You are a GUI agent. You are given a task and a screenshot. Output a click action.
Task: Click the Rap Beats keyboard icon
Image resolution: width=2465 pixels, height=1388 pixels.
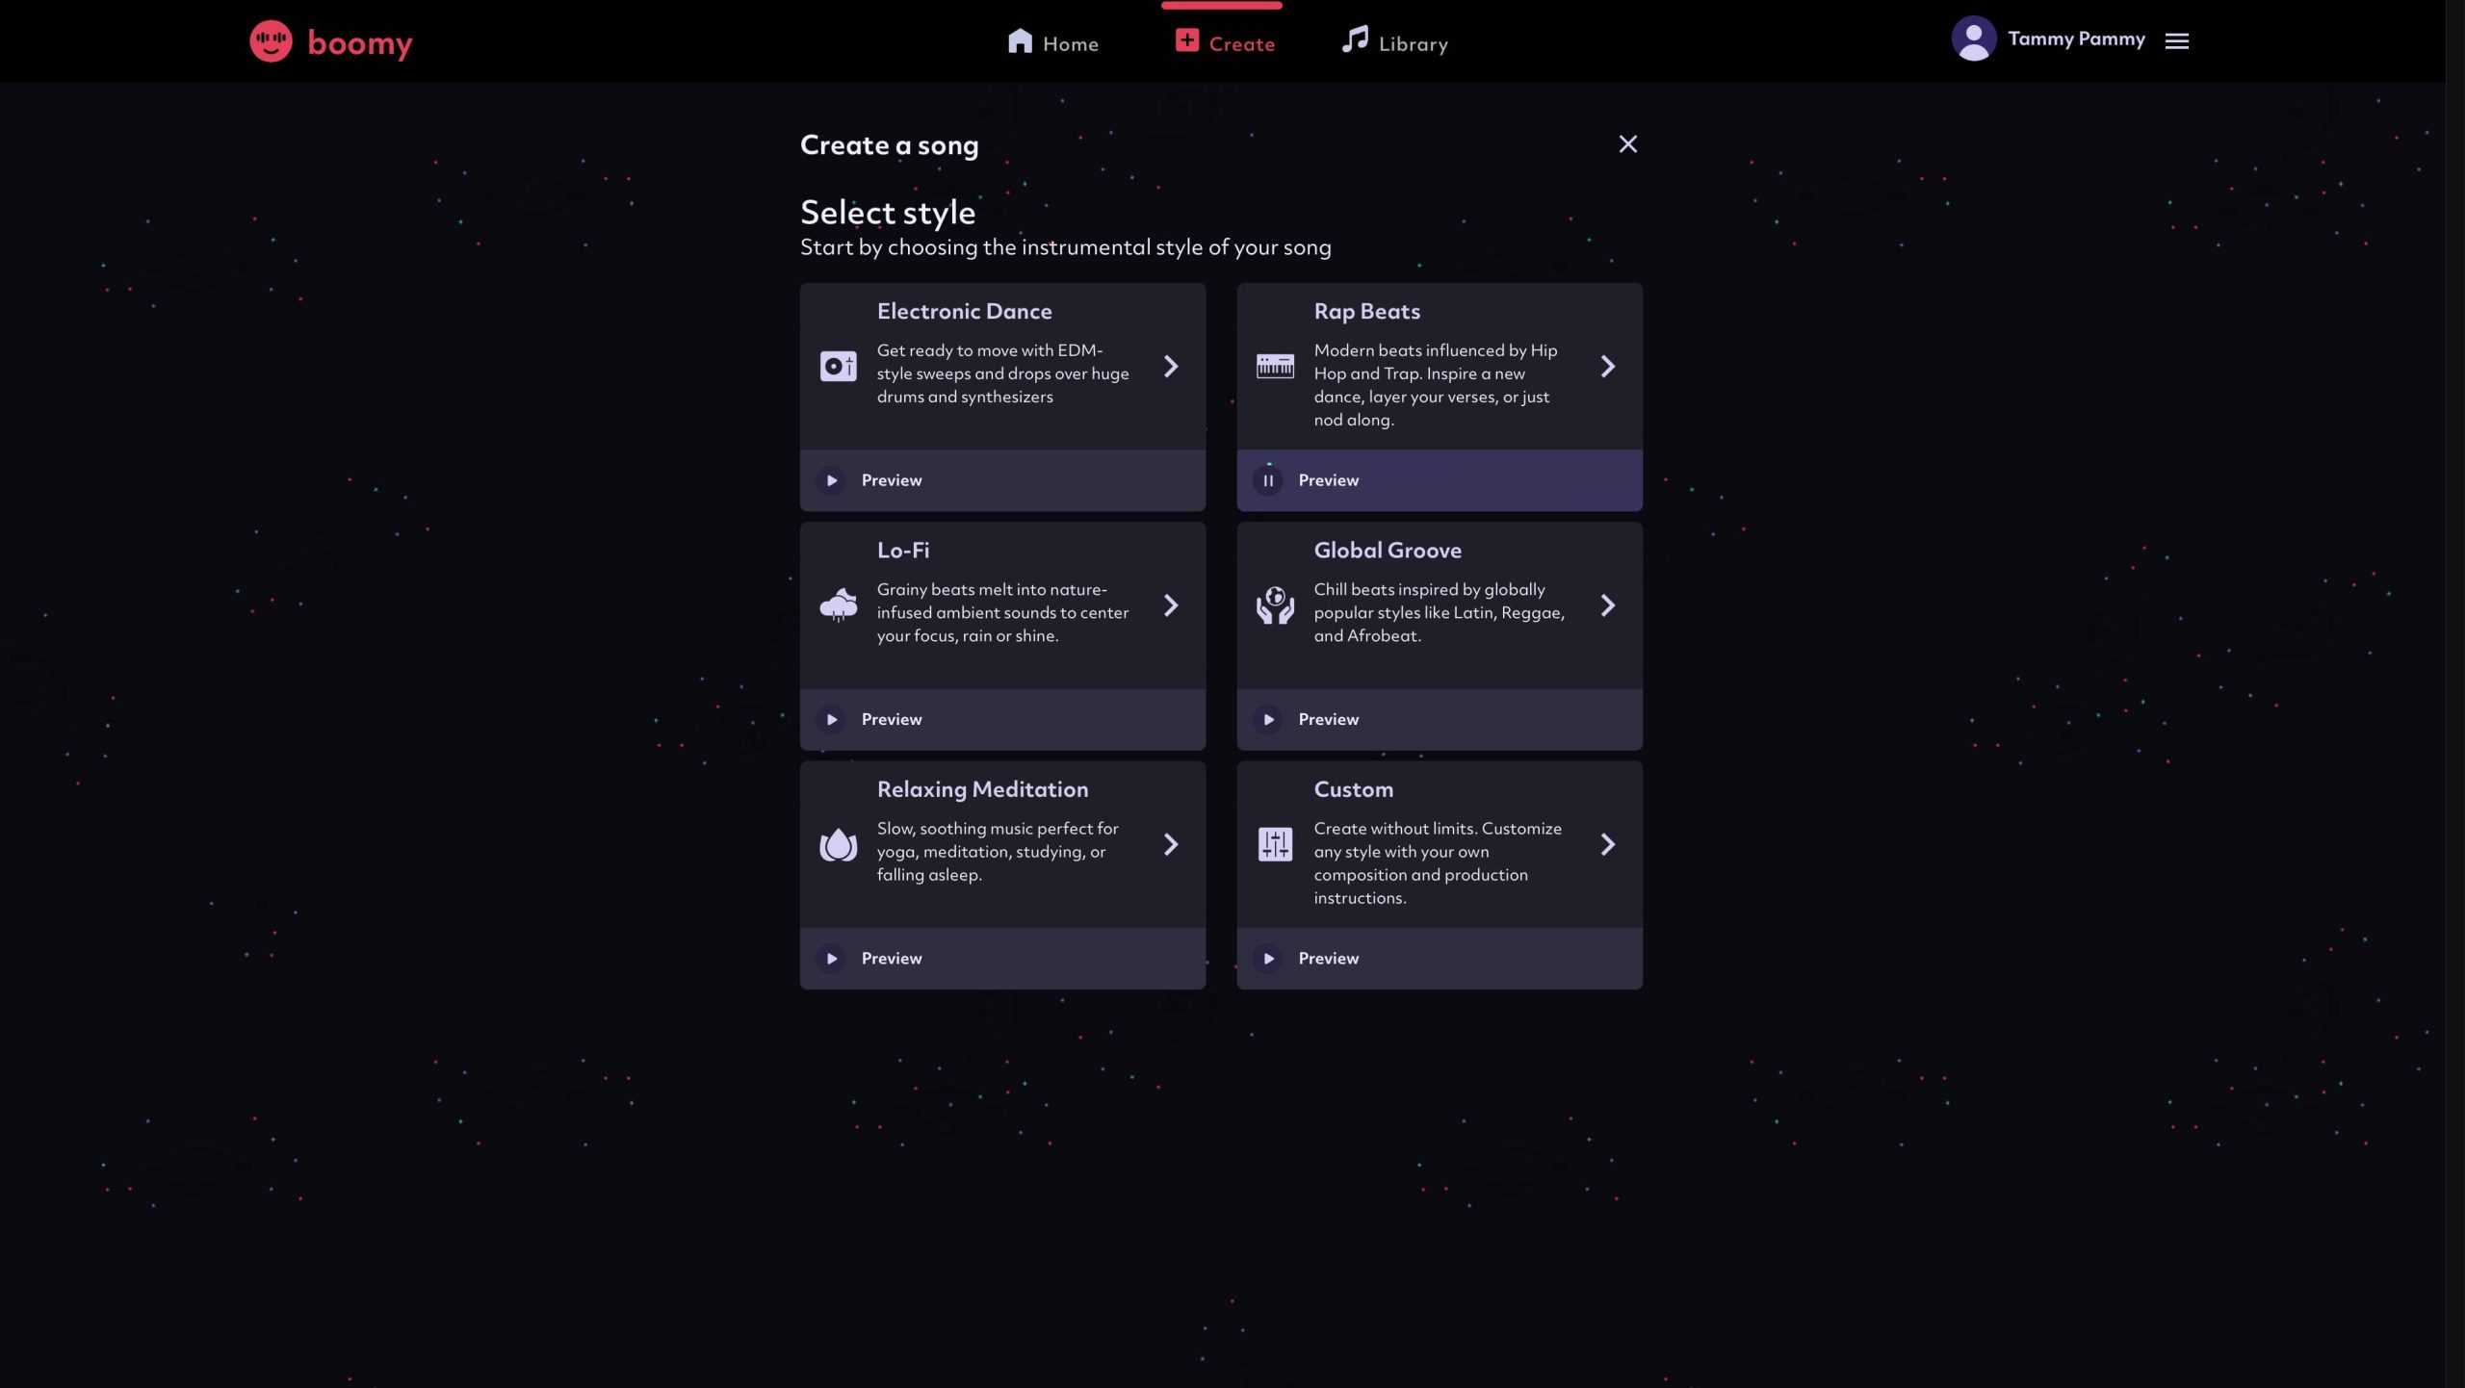coord(1275,366)
